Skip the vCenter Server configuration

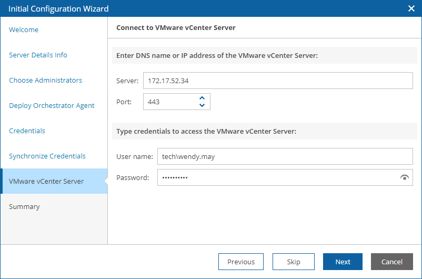click(x=294, y=262)
